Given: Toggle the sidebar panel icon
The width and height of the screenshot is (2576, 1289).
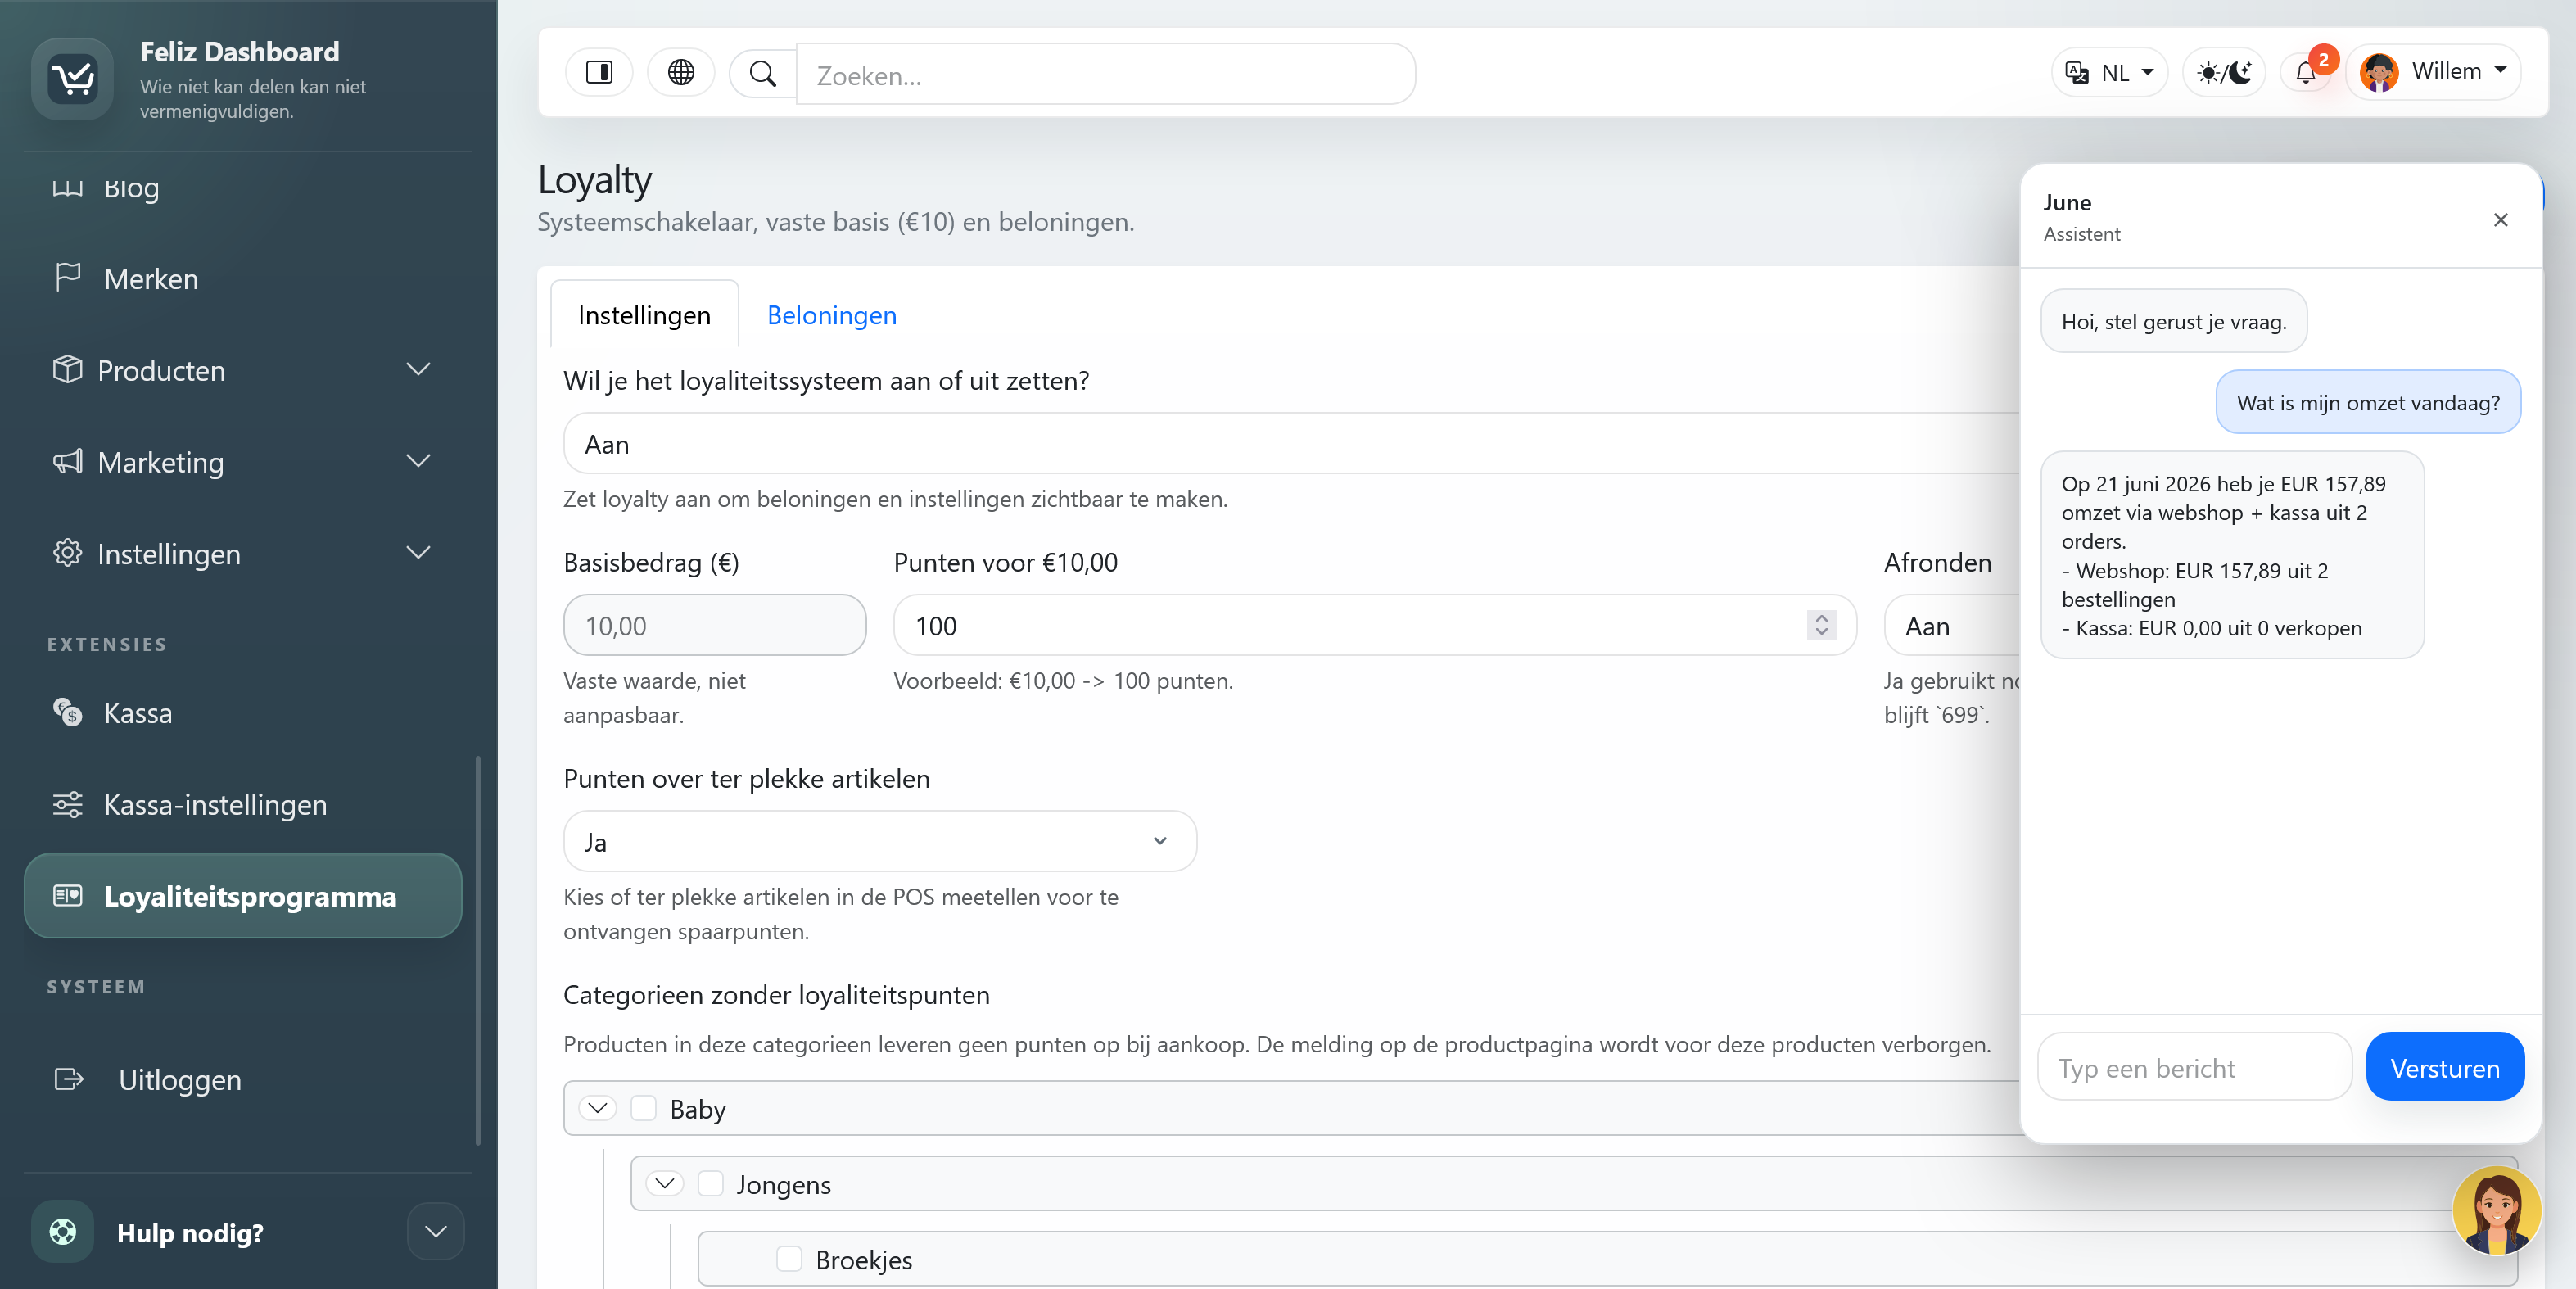Looking at the screenshot, I should point(599,72).
